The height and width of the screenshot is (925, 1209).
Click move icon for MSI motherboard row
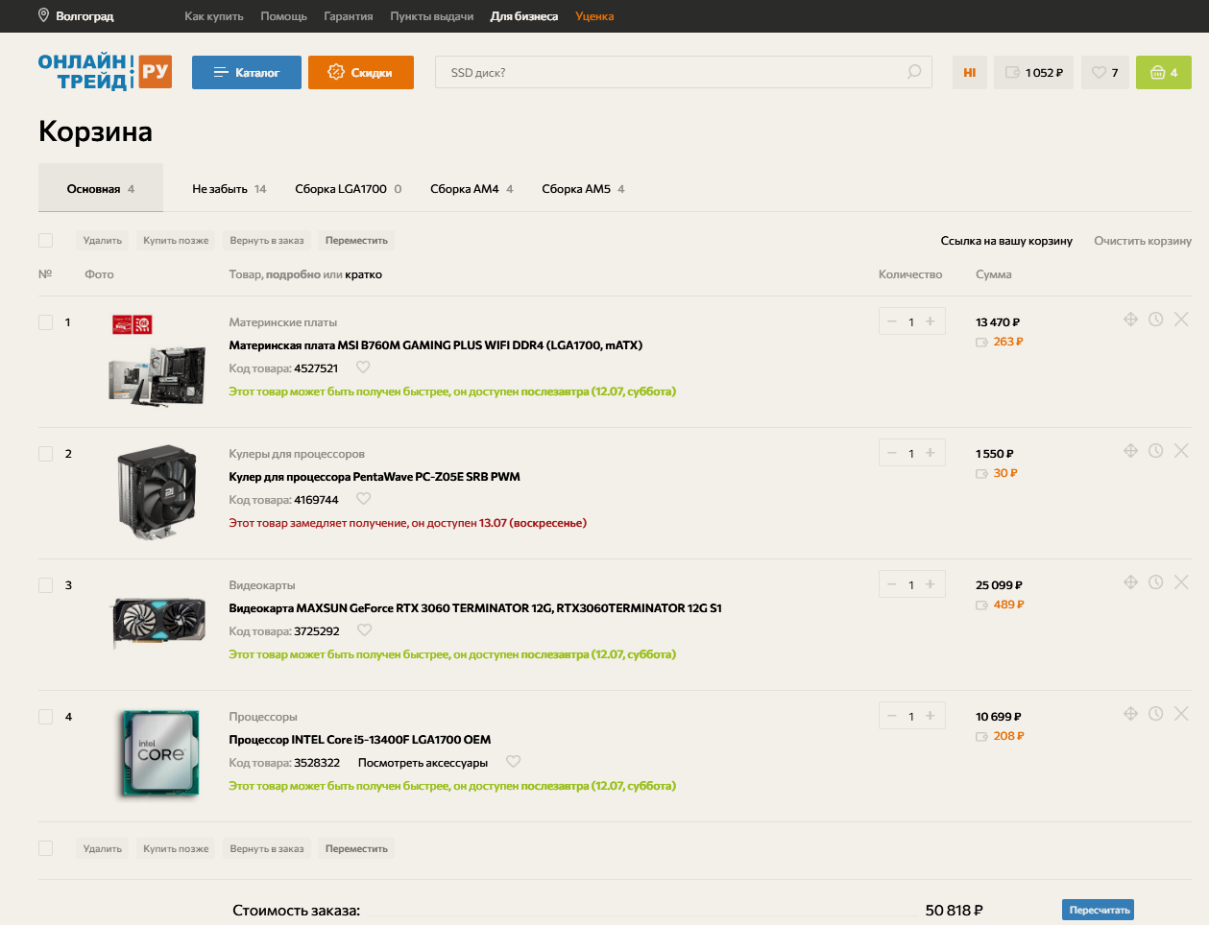point(1130,320)
